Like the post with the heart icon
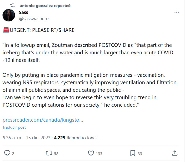This screenshot has height=162, width=185. (91, 153)
